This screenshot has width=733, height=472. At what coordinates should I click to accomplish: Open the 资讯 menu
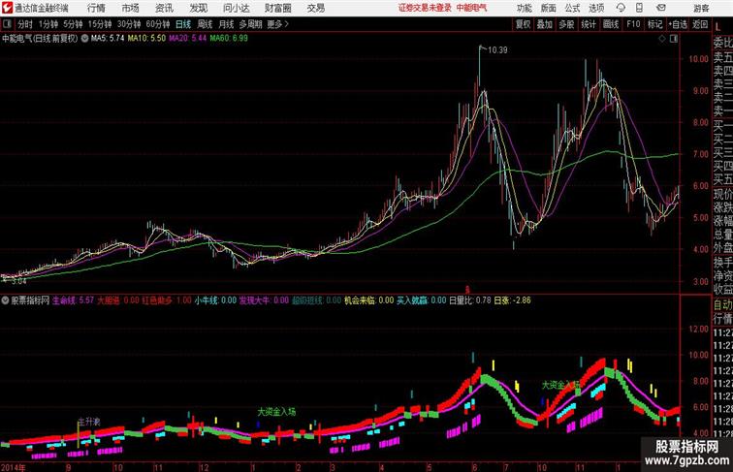(164, 9)
